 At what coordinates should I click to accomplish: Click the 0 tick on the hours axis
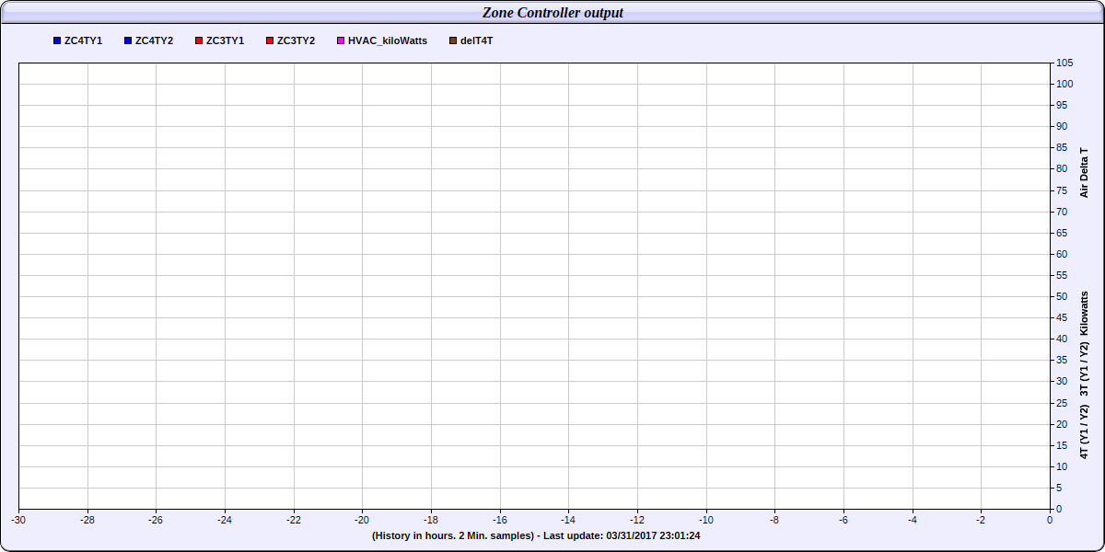[x=1050, y=520]
